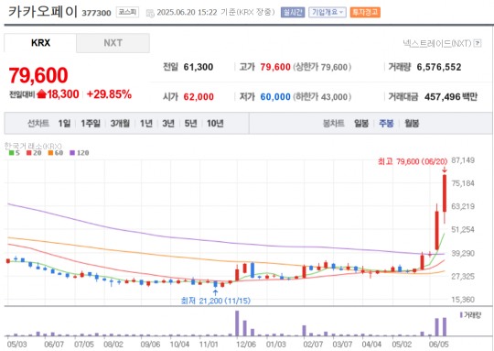Click the tallest 12/06 volume bar

point(237,324)
